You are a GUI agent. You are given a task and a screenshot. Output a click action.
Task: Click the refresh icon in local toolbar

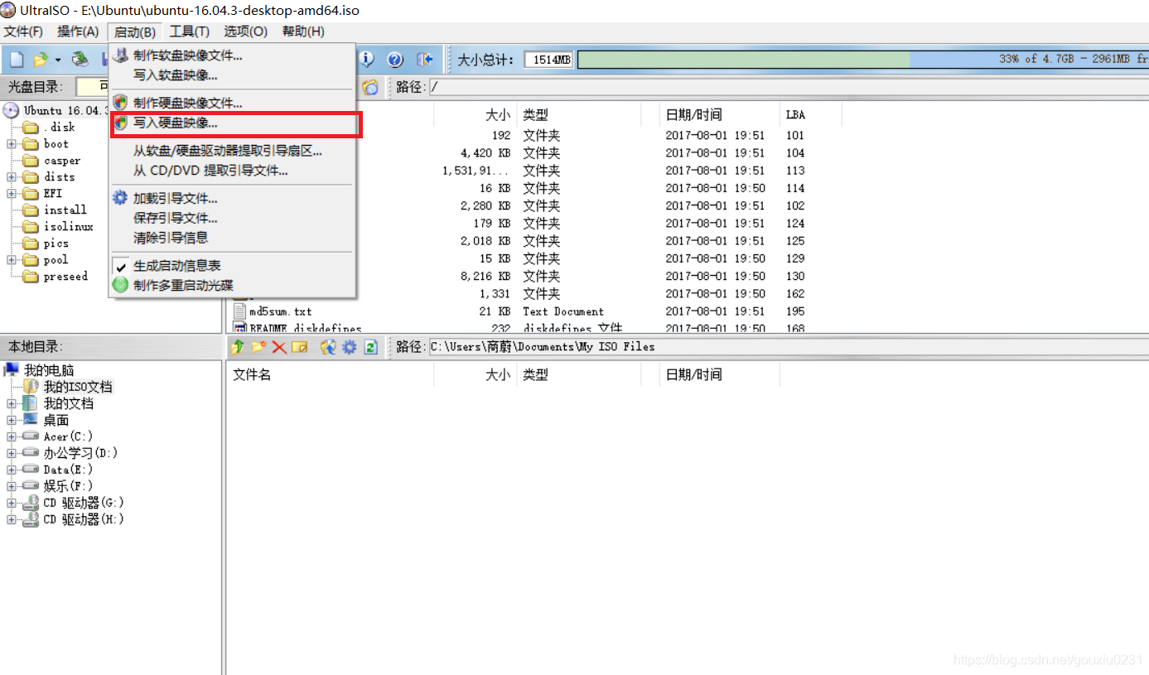click(x=371, y=347)
